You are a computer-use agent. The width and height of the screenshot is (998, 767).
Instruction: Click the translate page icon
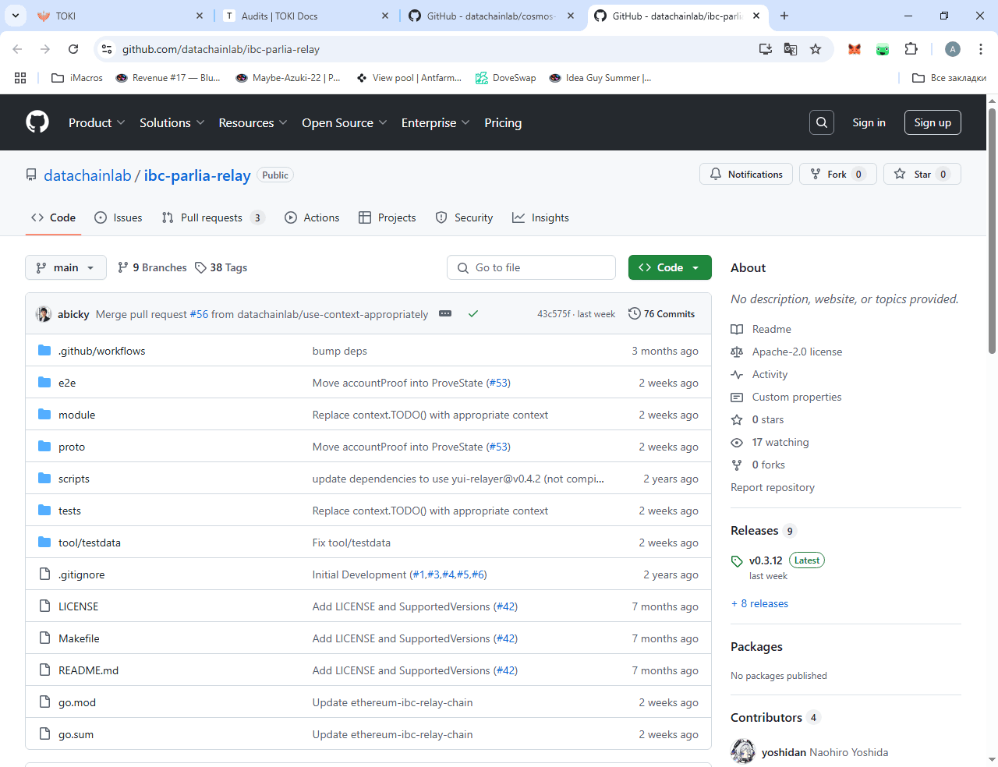(x=791, y=49)
